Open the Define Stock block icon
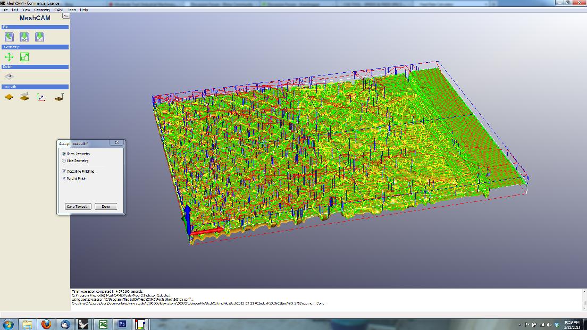The image size is (587, 330). [x=9, y=97]
